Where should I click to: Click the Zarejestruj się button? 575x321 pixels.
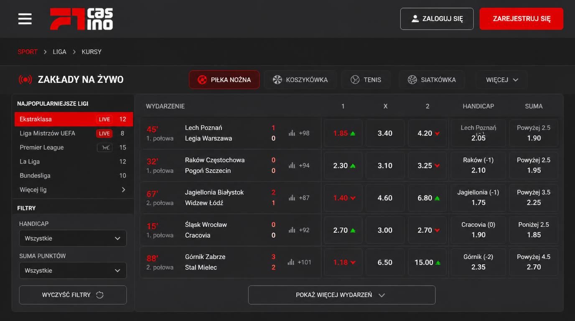pyautogui.click(x=522, y=19)
